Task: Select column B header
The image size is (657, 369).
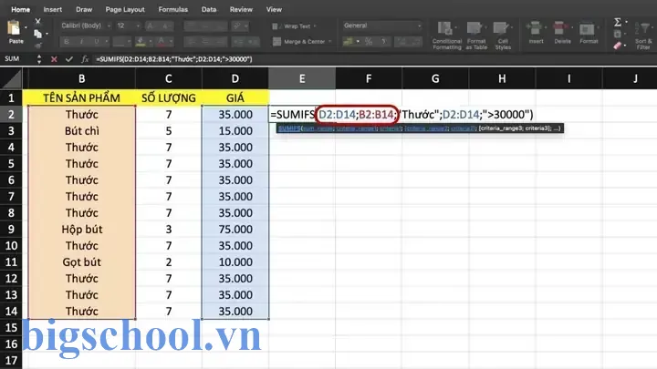Action: click(x=82, y=78)
